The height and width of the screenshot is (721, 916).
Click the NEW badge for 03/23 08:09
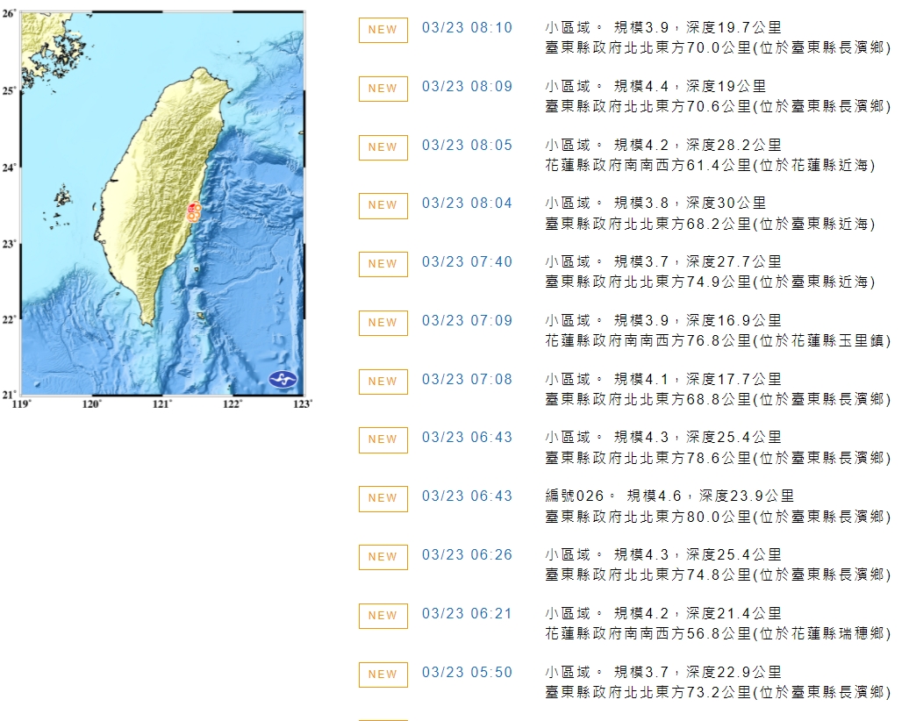coord(383,89)
